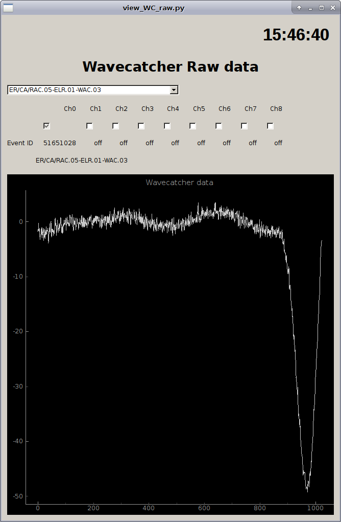
Task: Click the Event ID value 51651028
Action: (x=60, y=143)
